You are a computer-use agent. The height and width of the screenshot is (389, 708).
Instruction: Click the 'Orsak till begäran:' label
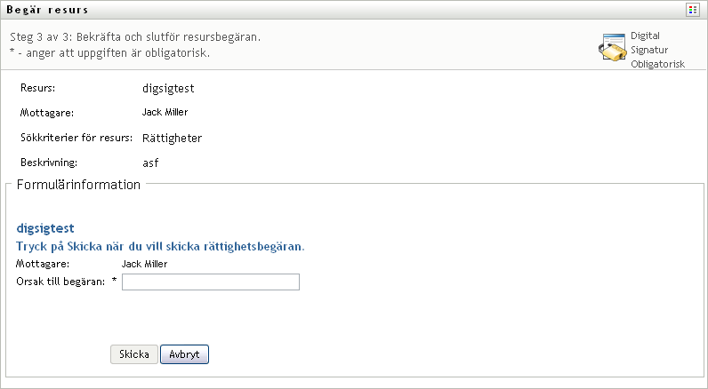[x=60, y=282]
